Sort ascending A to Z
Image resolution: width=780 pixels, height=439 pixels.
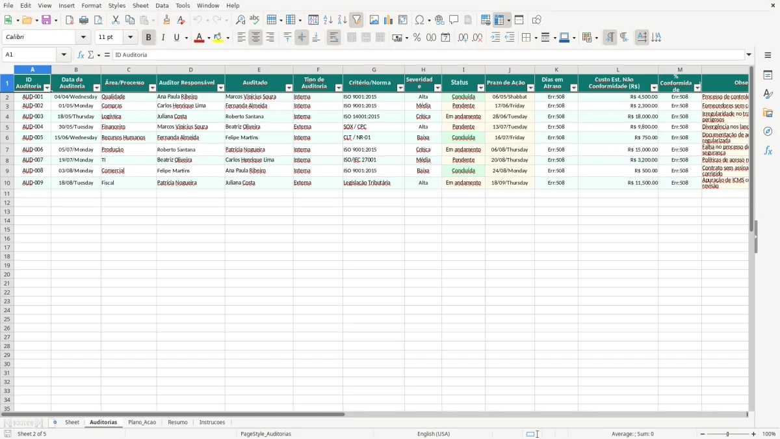point(328,20)
